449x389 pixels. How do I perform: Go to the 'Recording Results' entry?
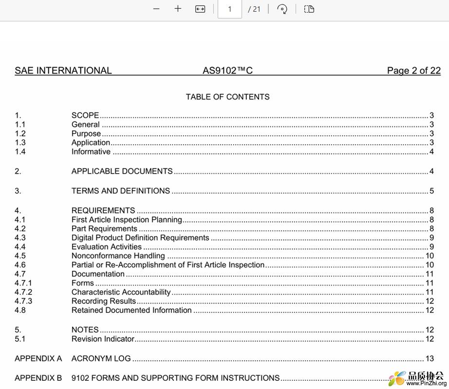(x=224, y=301)
